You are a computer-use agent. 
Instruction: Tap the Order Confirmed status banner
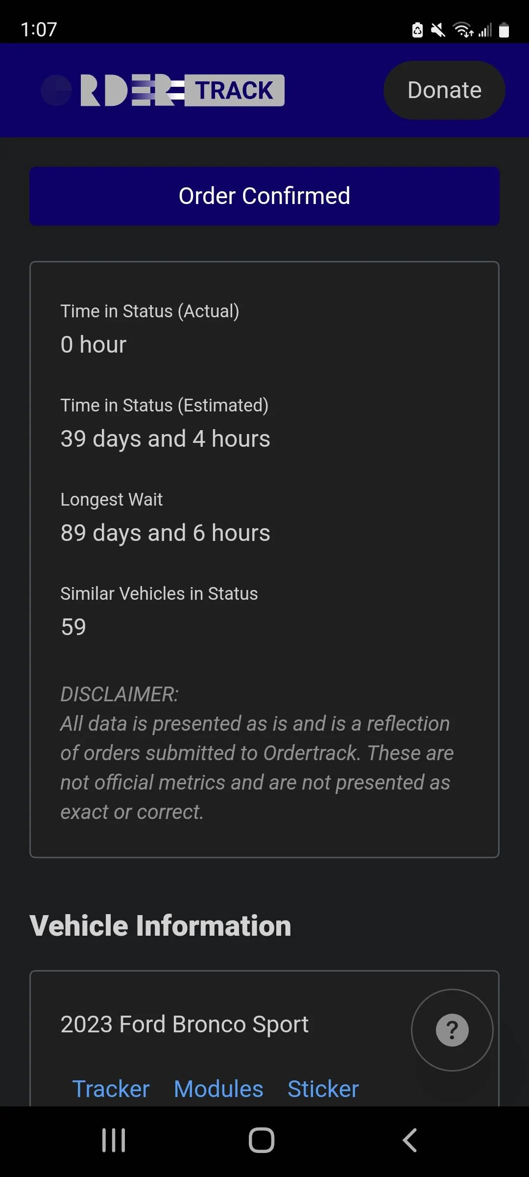(x=264, y=196)
